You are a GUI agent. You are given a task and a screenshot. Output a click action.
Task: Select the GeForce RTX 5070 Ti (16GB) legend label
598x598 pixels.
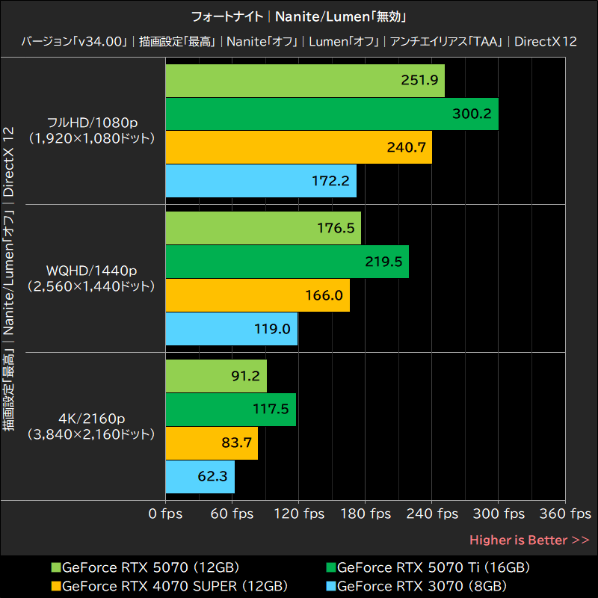[x=434, y=567]
